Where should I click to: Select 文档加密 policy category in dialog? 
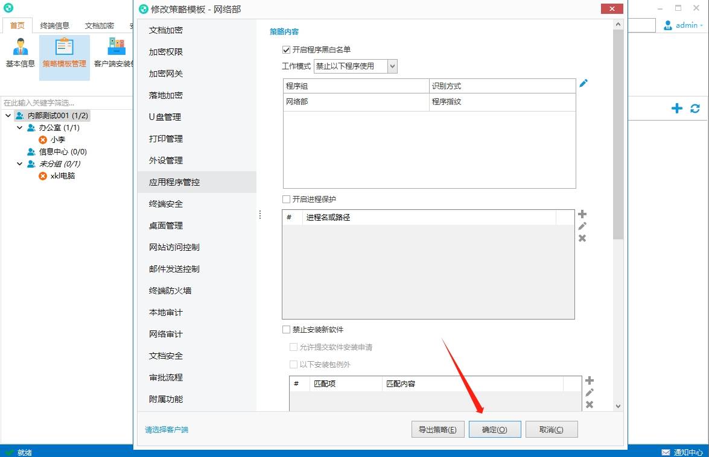point(197,30)
